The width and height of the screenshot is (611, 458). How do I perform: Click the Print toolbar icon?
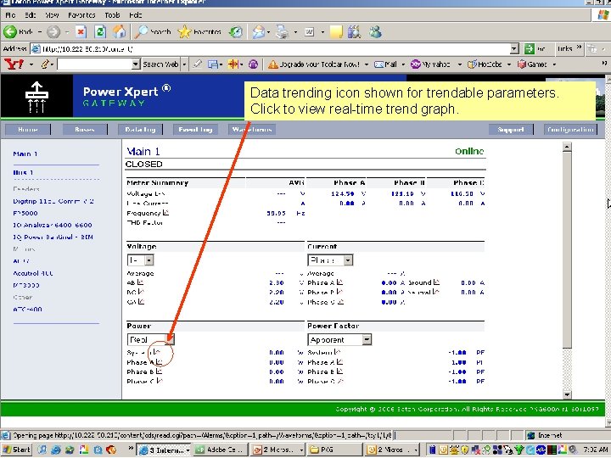pyautogui.click(x=282, y=31)
